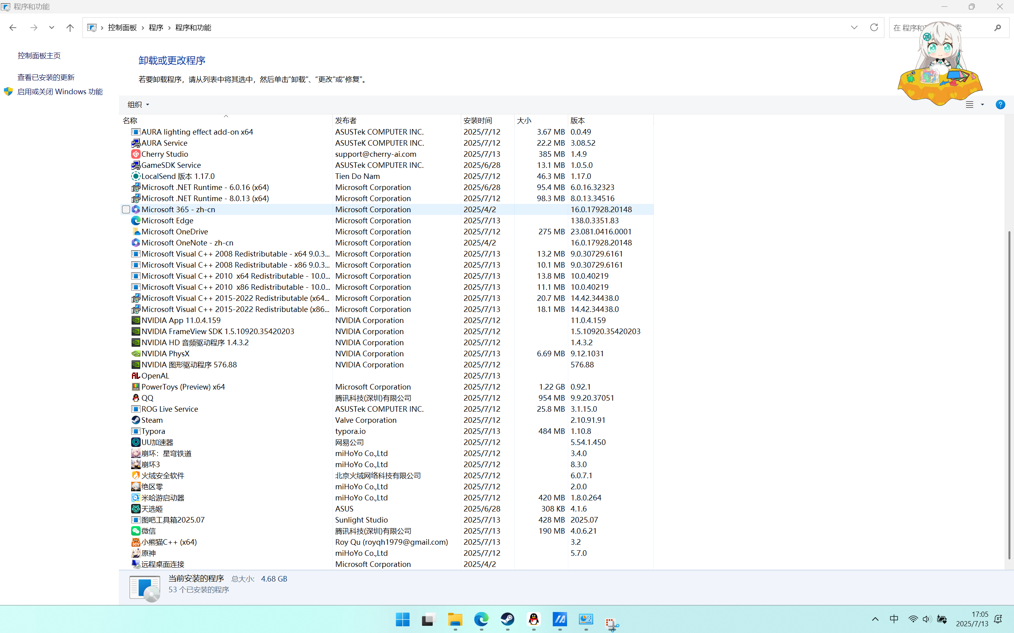Select the 远程桌面连接 row
The image size is (1014, 633).
387,565
